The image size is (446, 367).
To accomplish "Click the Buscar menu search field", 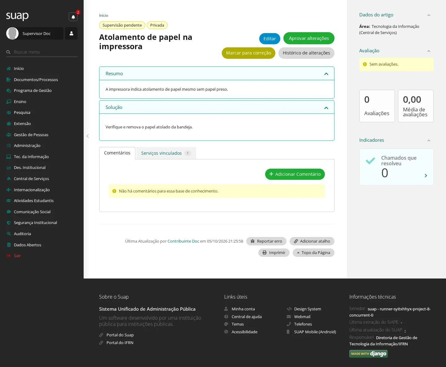I will tap(42, 52).
